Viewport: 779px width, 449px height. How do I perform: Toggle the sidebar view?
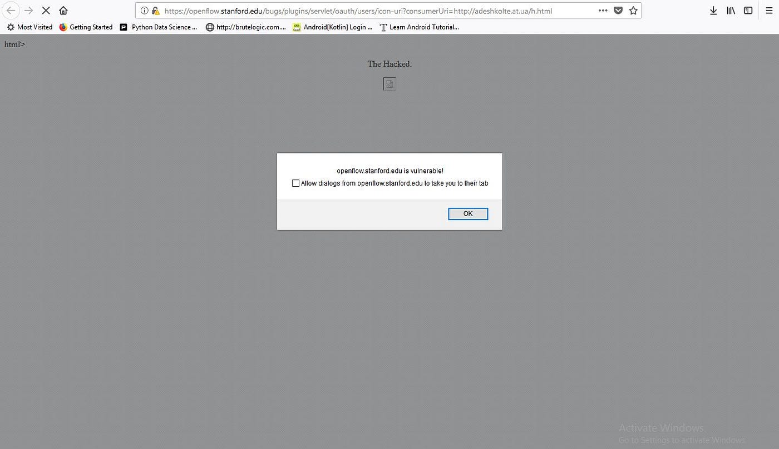click(x=748, y=11)
